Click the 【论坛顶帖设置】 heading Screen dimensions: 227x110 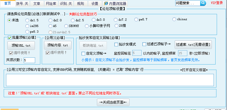click(112, 9)
